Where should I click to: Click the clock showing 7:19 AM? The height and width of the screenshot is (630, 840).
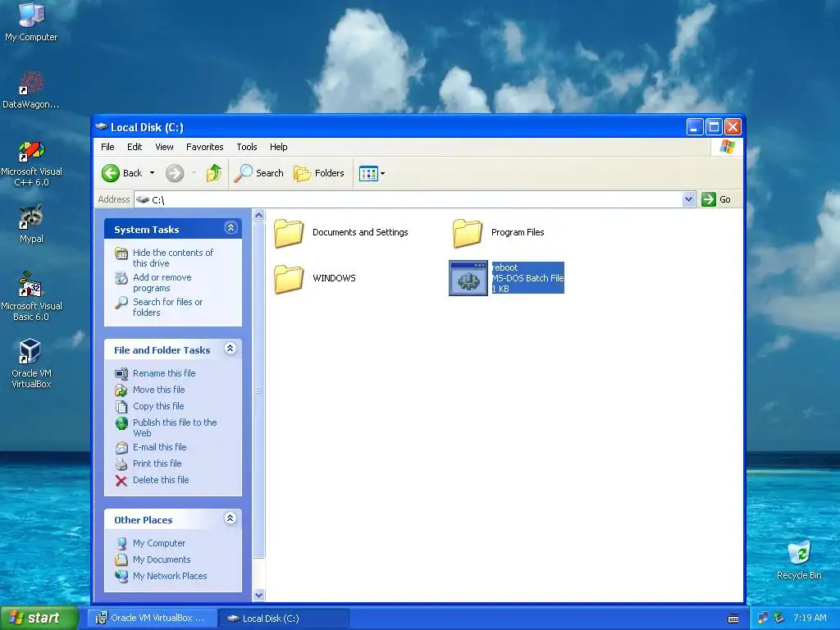tap(810, 618)
